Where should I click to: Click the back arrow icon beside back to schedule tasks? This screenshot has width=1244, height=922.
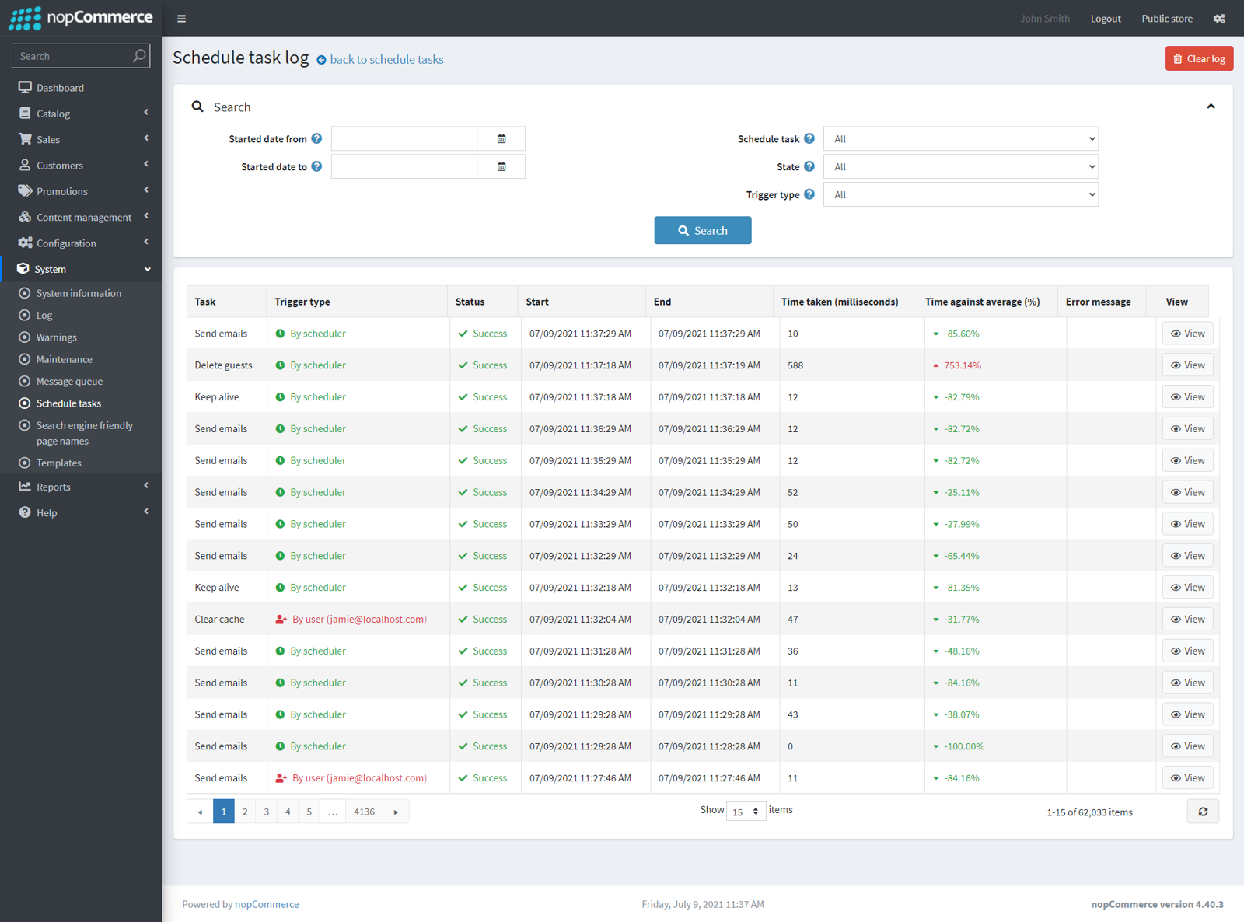pyautogui.click(x=321, y=60)
